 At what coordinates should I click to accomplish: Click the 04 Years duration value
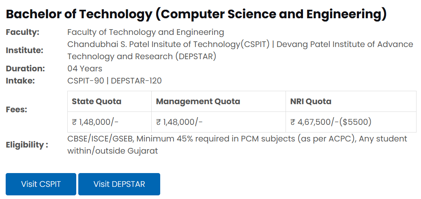84,68
